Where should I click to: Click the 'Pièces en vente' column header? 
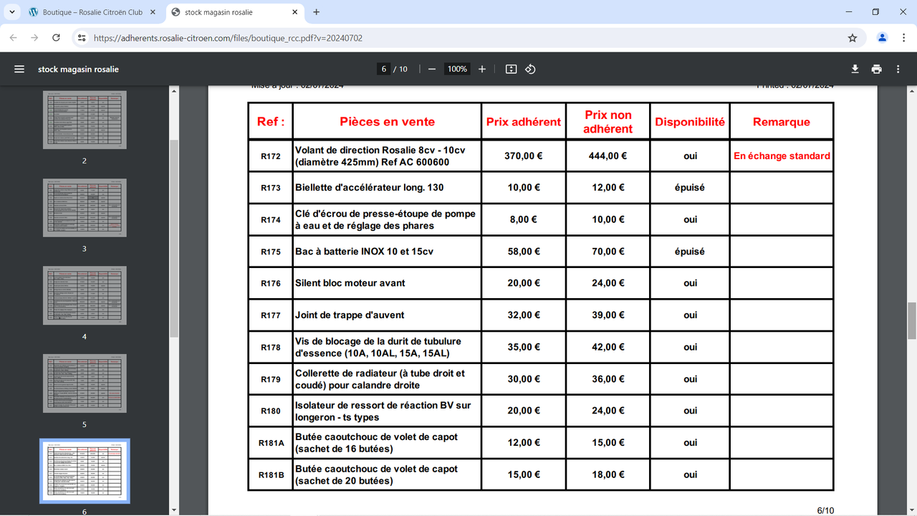click(387, 122)
